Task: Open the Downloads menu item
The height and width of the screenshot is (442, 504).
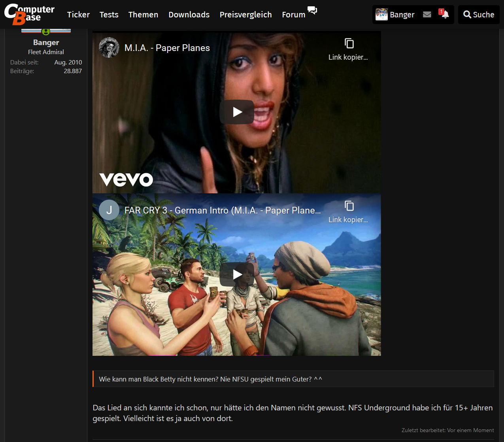Action: (x=189, y=15)
